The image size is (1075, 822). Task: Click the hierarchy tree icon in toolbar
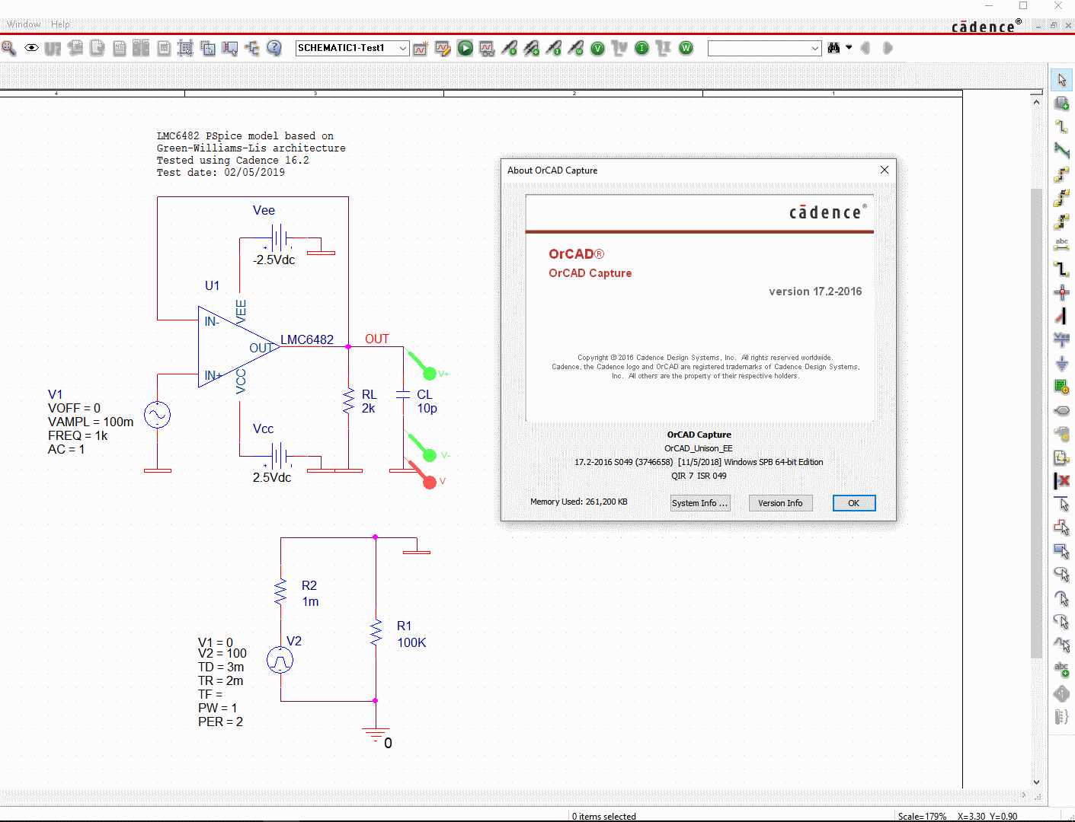point(252,48)
